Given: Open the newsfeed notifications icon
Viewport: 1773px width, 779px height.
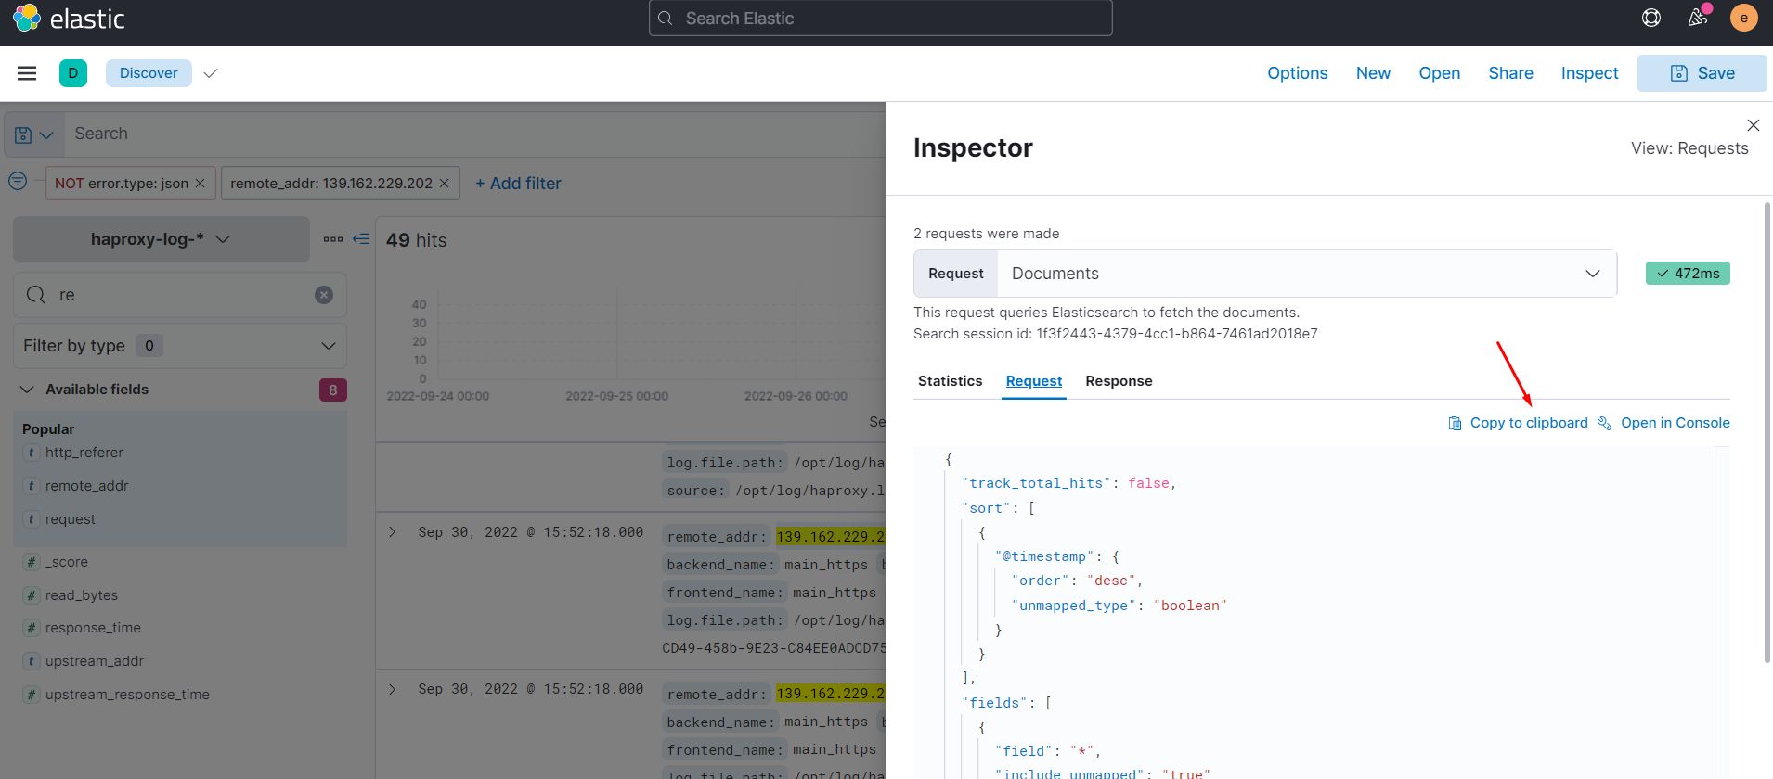Looking at the screenshot, I should coord(1698,17).
